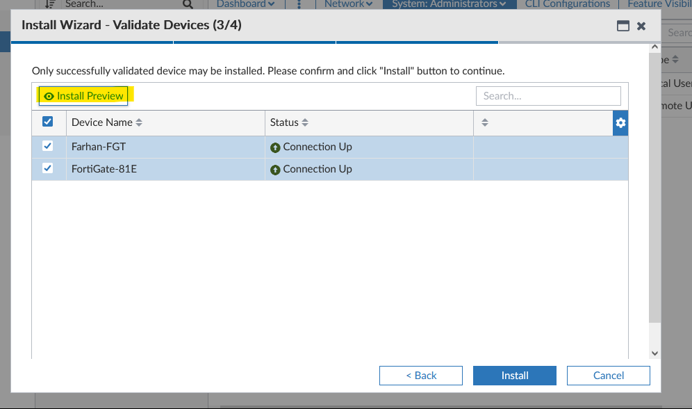Sort by Device Name column arrows
The width and height of the screenshot is (692, 409).
tap(139, 122)
